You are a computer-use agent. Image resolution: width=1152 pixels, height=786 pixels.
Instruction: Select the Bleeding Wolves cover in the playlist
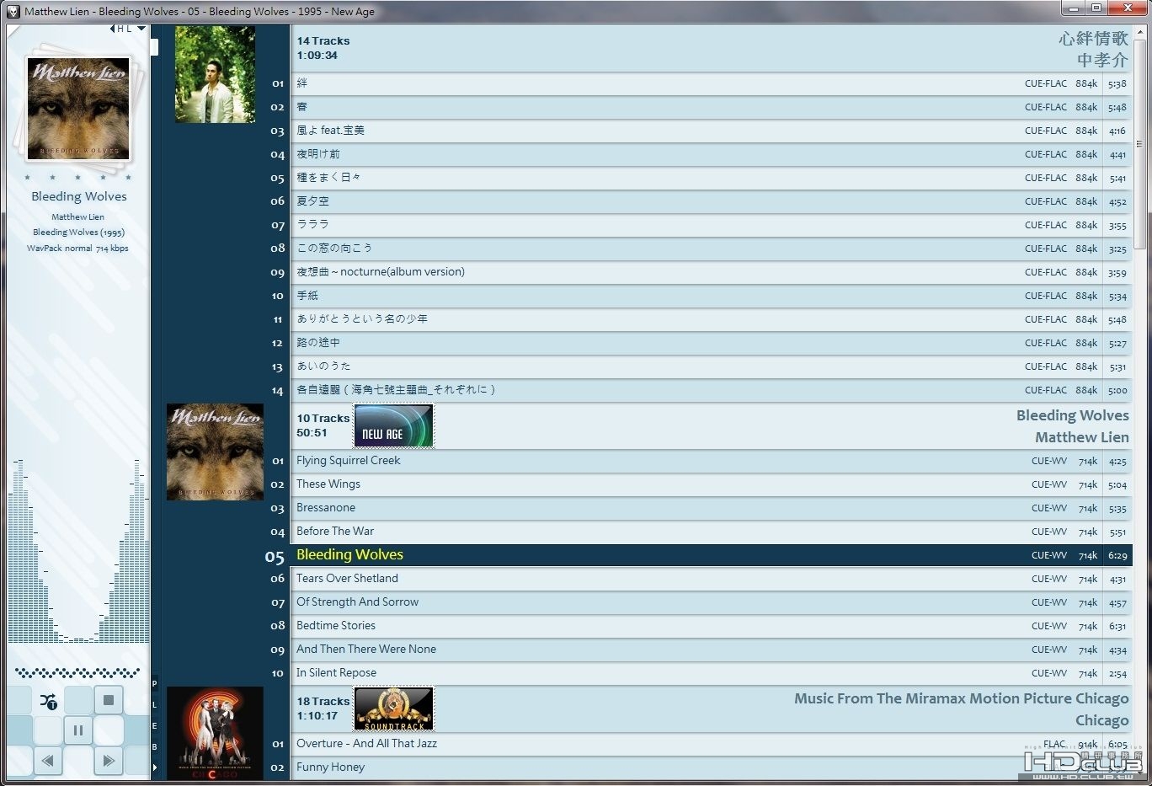[215, 452]
